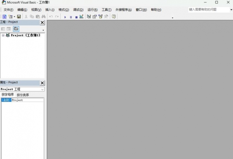Open the 帮助(H) menu
This screenshot has height=159, width=233.
coord(156,10)
